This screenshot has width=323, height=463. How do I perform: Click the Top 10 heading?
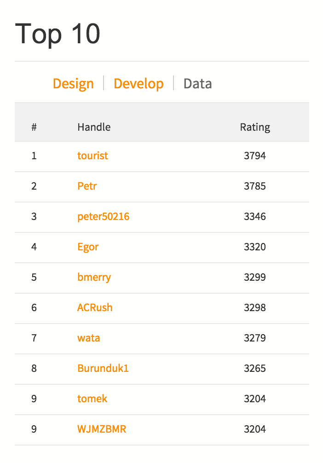point(58,34)
